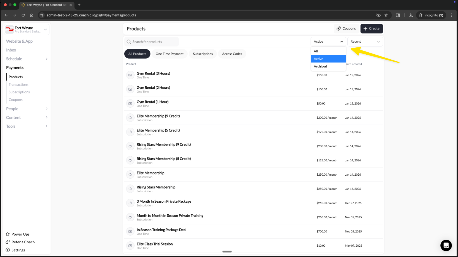Open the Recent sort dropdown

365,42
